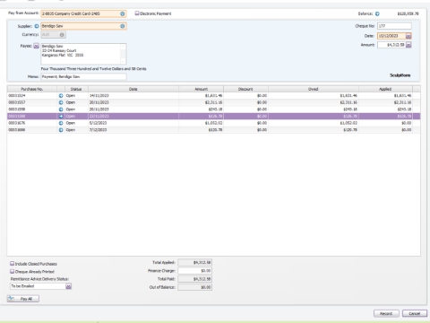Click the Payee address text box
Screen dimensions: 430x323
point(83,54)
